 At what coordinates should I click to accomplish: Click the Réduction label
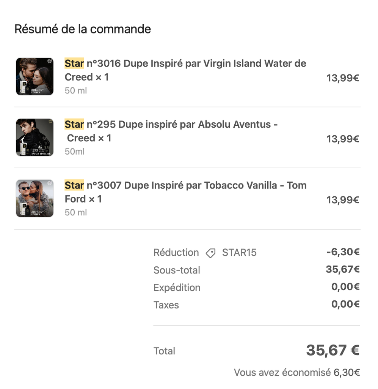pyautogui.click(x=176, y=253)
